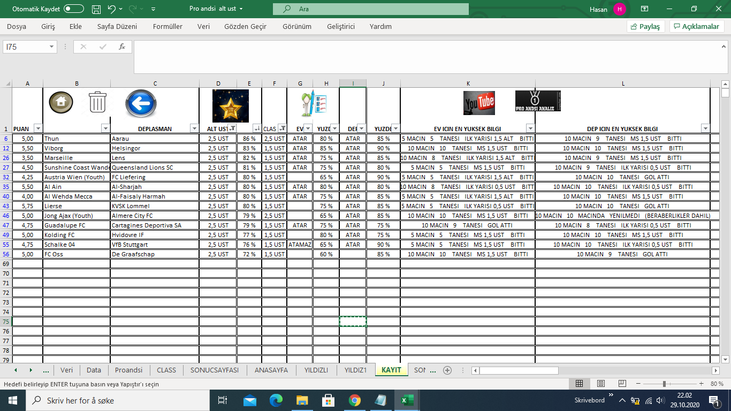This screenshot has height=411, width=731.
Task: Open the DEPLASMAN column filter dropdown
Action: [194, 128]
